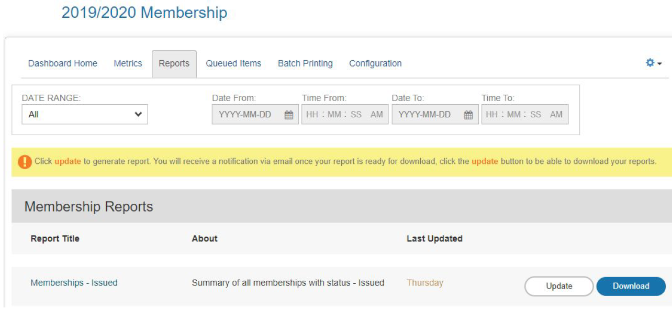The height and width of the screenshot is (309, 672).
Task: Select the Reports tab
Action: click(x=174, y=63)
